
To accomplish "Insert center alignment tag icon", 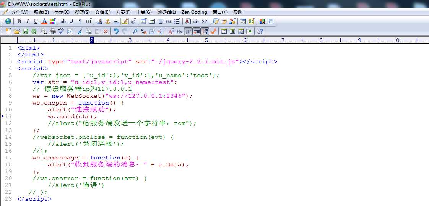I will click(160, 22).
